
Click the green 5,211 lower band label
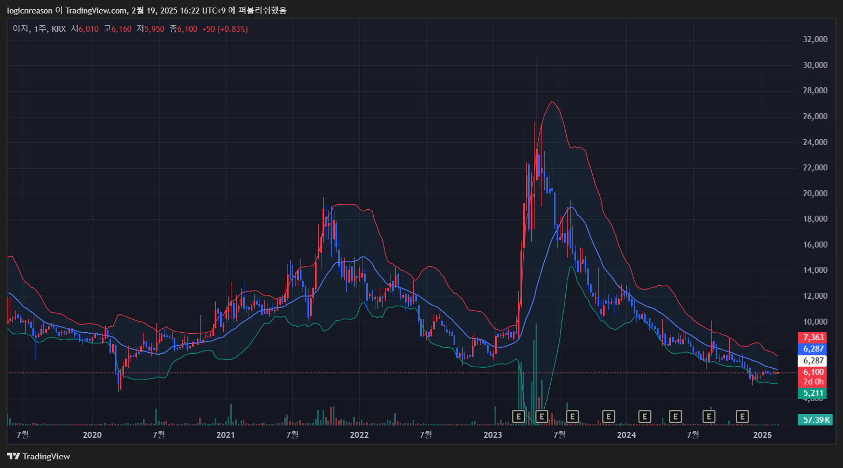coord(812,393)
